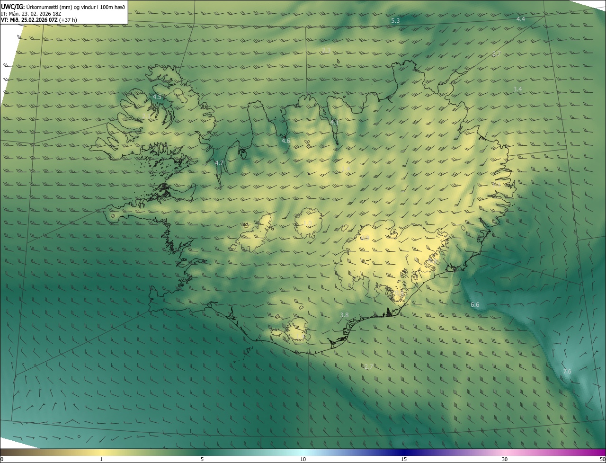Screen dimensions: 606x463
Task: Click the title 'Úrkomumætti (mm) og vindur í 100m hæð'
Action: [76, 7]
